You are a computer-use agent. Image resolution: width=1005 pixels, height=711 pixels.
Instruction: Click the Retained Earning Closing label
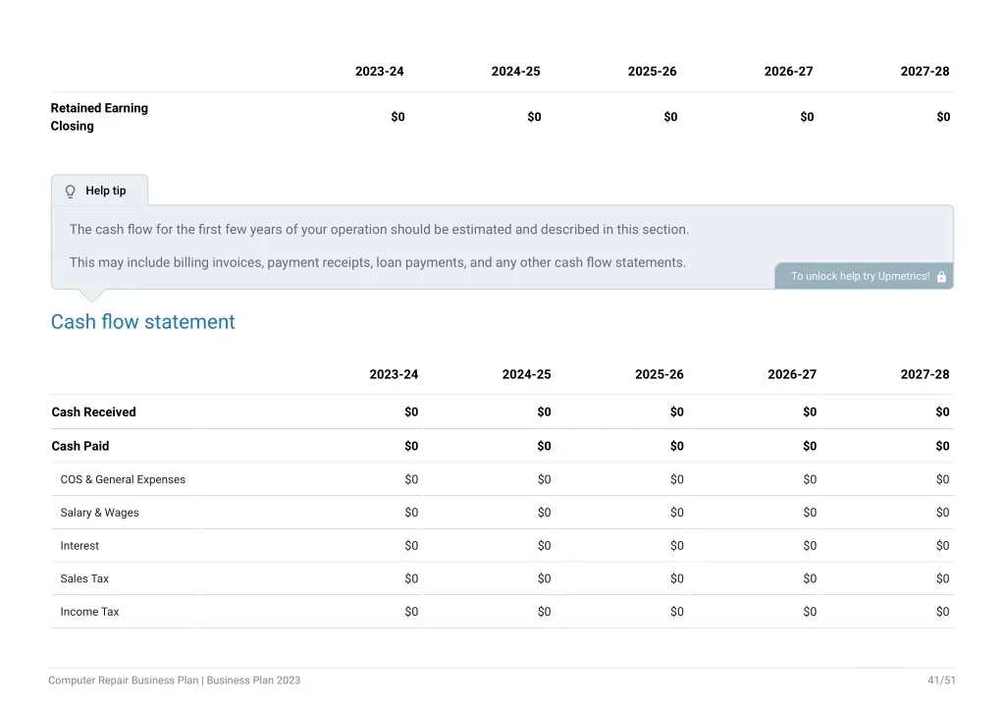point(99,117)
